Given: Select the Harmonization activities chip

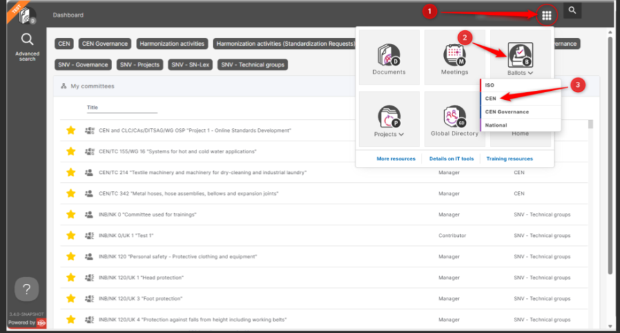Looking at the screenshot, I should point(172,44).
